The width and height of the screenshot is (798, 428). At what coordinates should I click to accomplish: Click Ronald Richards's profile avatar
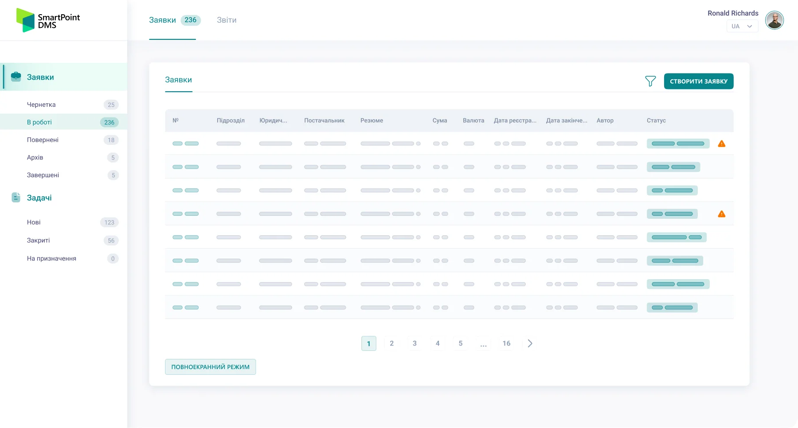[x=775, y=20]
